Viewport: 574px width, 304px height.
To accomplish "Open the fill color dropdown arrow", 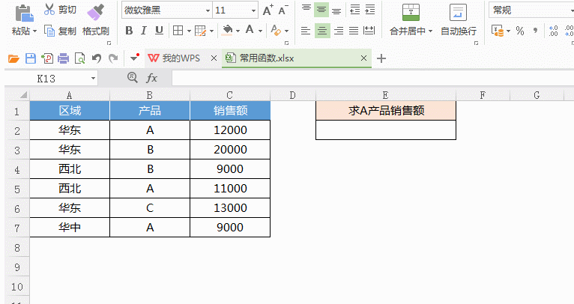I will click(x=237, y=31).
